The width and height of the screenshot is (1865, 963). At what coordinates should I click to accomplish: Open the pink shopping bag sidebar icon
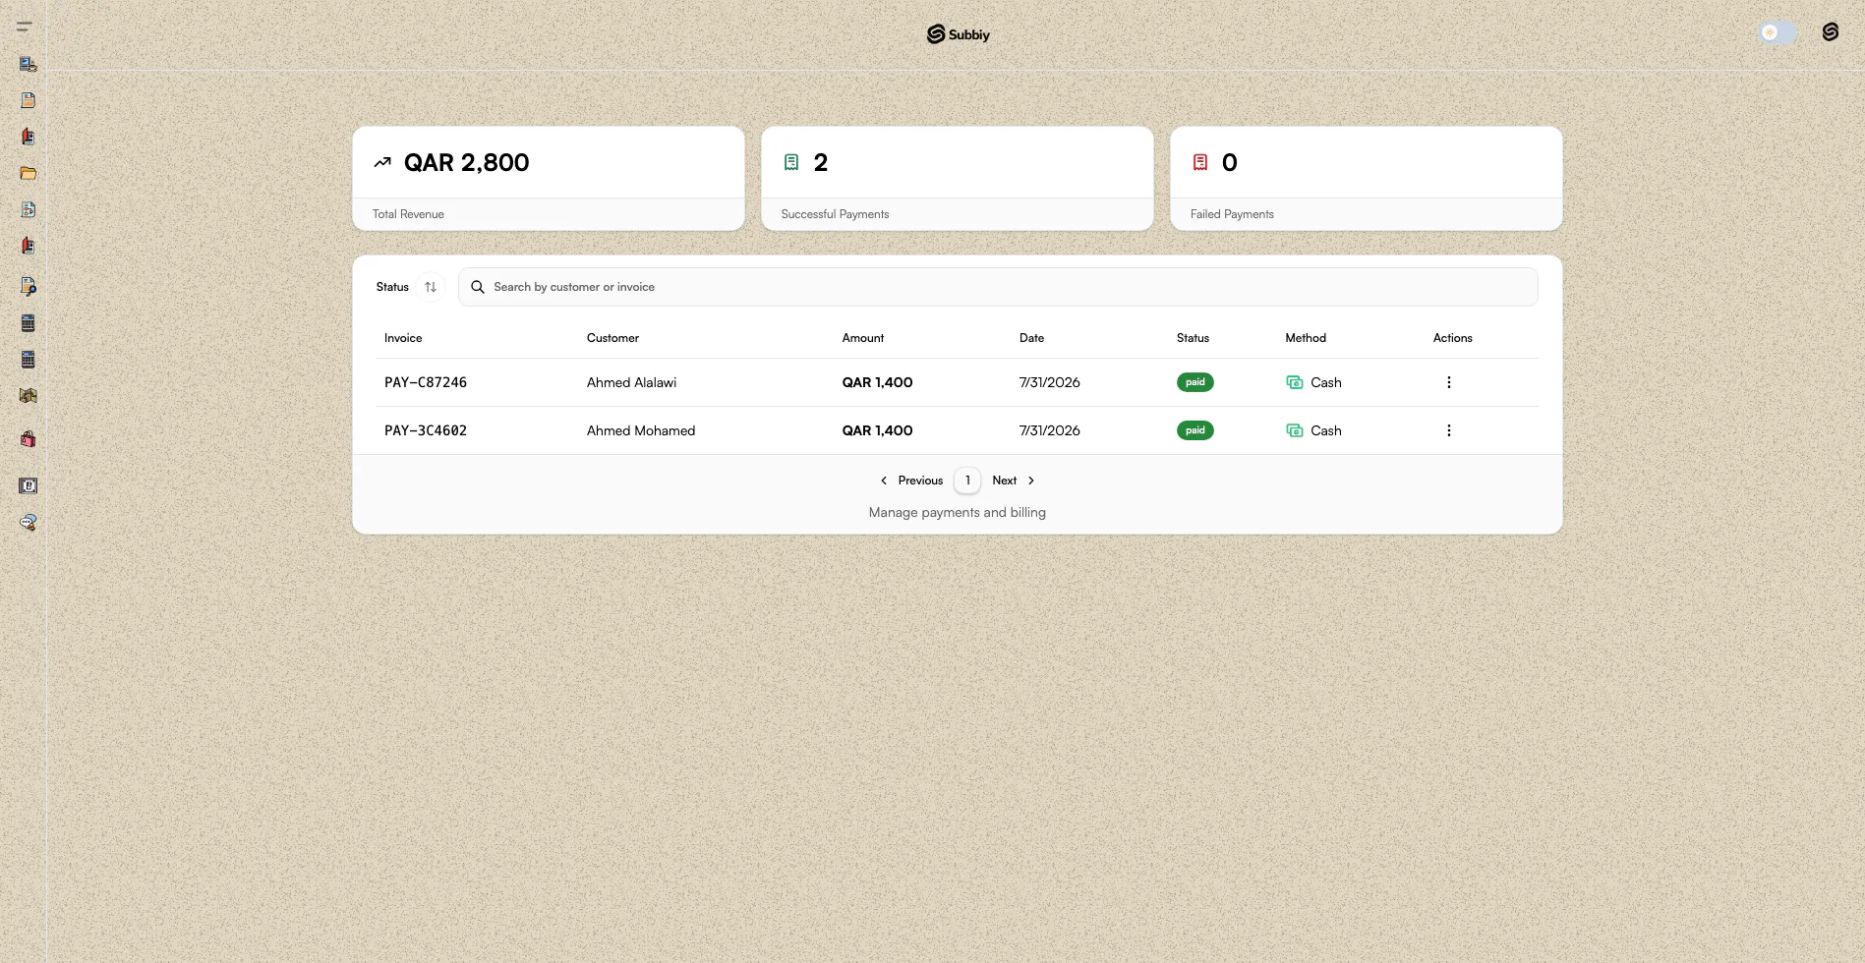tap(29, 439)
